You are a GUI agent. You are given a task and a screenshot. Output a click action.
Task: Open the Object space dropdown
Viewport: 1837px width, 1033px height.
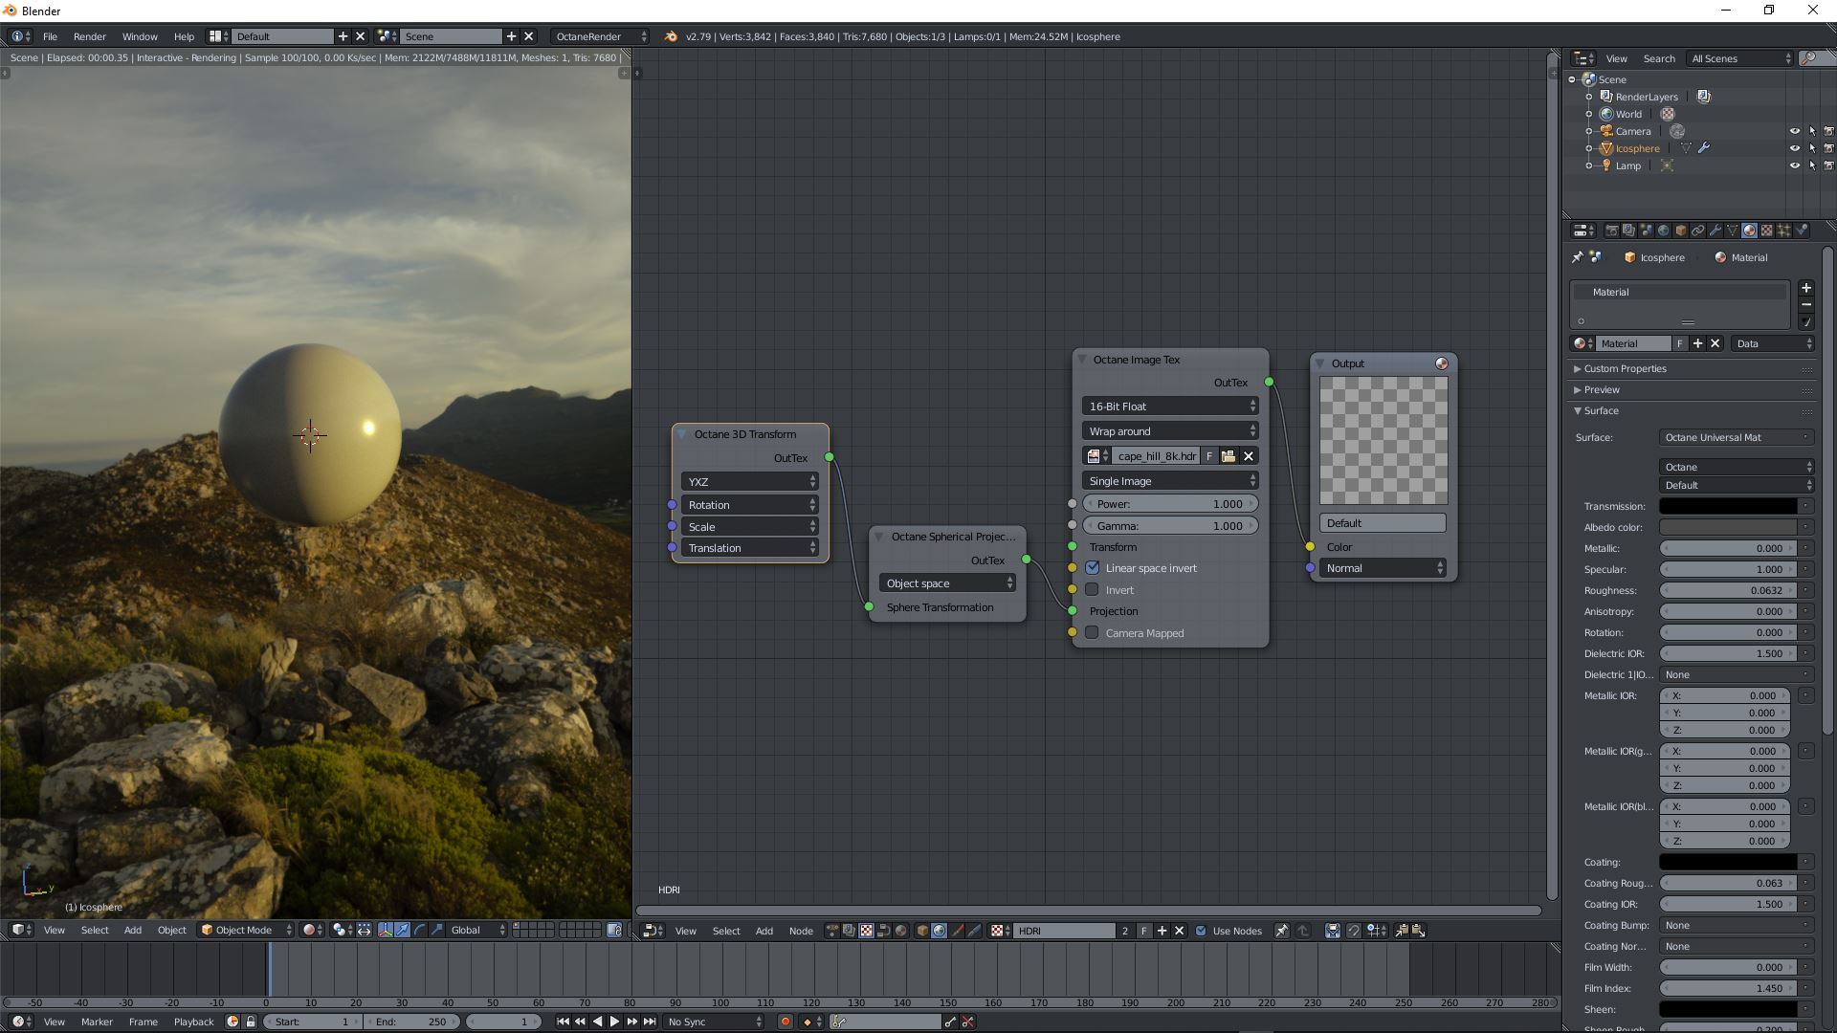tap(946, 583)
